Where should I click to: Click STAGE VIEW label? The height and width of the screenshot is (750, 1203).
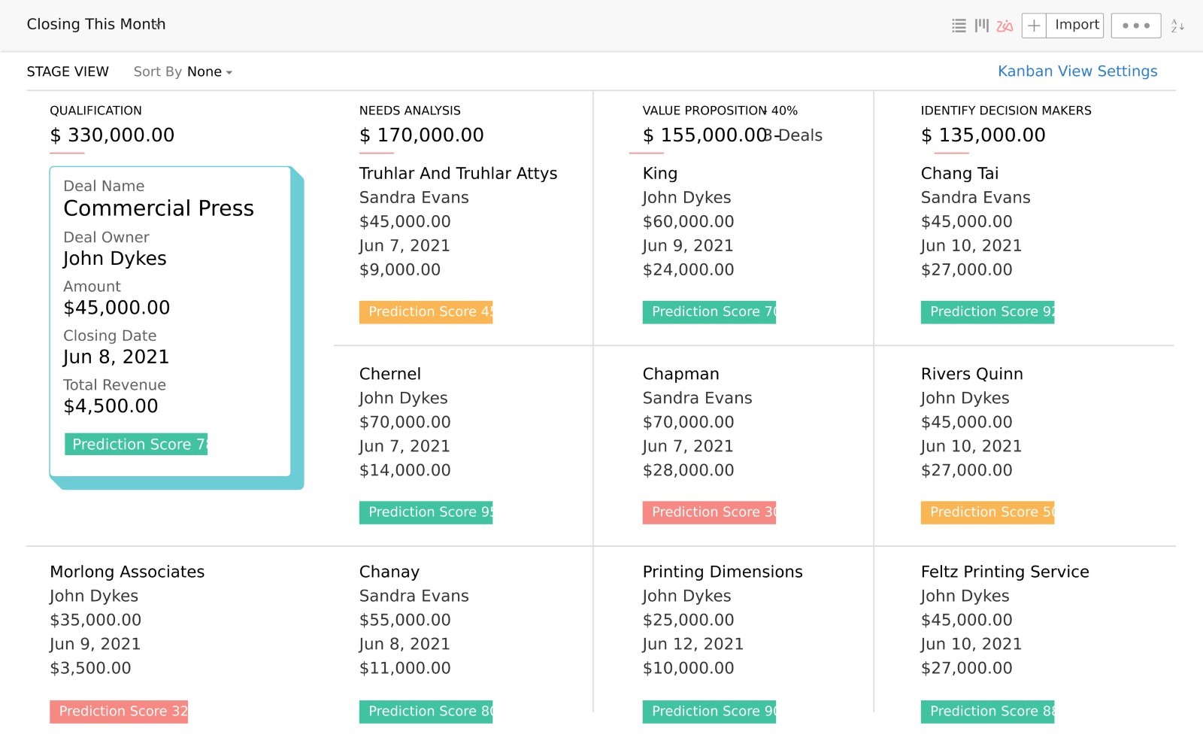[68, 71]
